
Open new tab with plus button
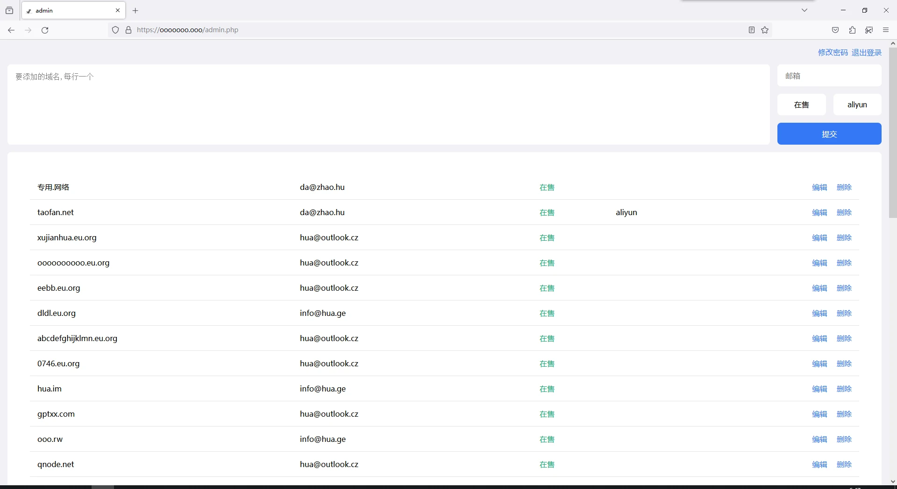(x=135, y=11)
